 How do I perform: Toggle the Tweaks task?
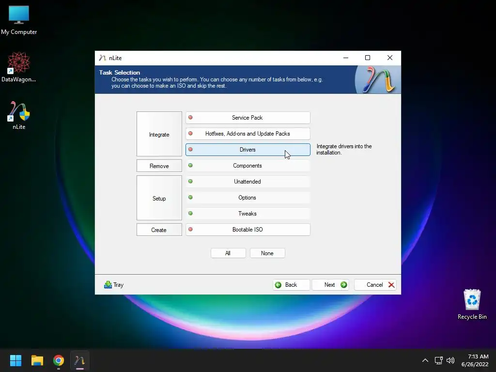pos(248,214)
